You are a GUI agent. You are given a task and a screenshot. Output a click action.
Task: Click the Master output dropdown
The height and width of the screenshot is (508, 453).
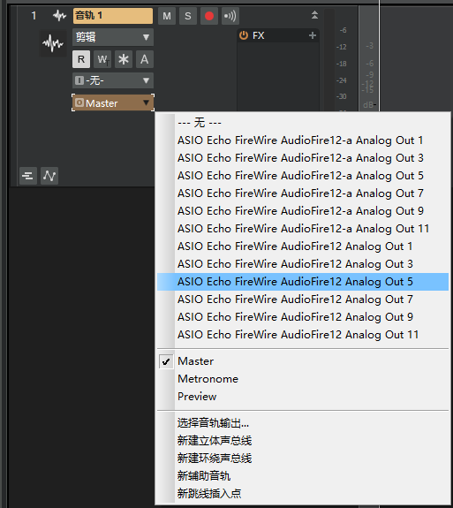pyautogui.click(x=113, y=103)
